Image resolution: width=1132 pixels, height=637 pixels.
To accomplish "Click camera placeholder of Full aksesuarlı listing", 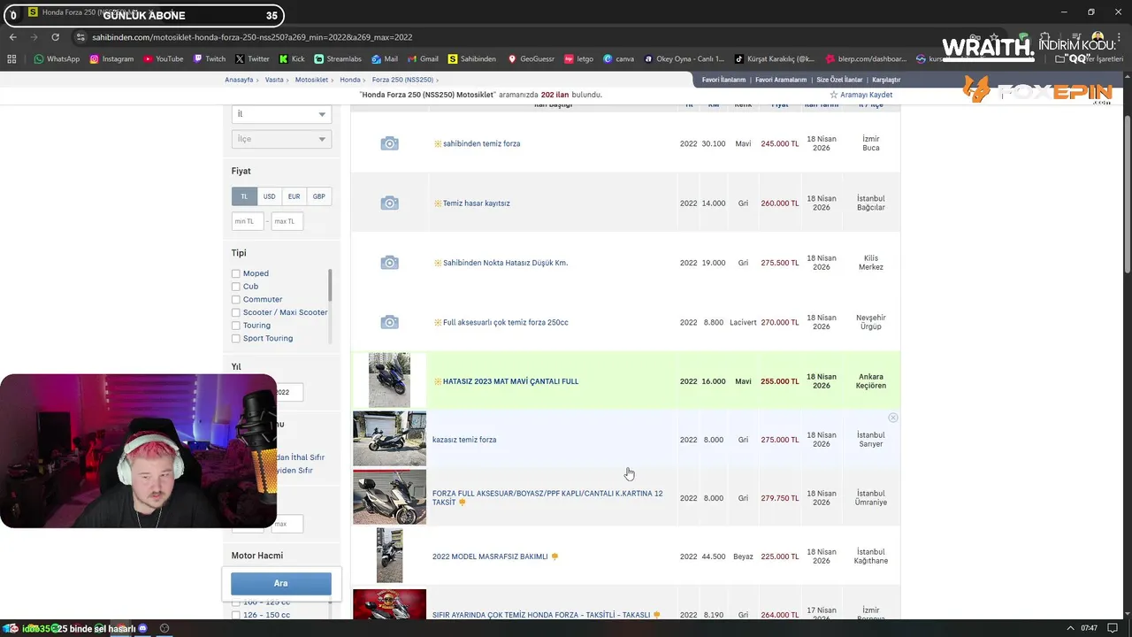I will point(389,322).
